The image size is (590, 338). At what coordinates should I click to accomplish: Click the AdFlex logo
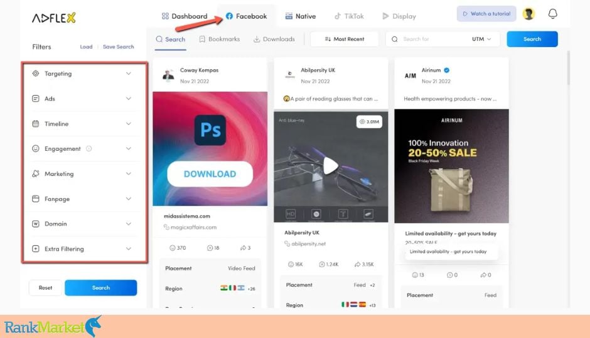point(54,18)
